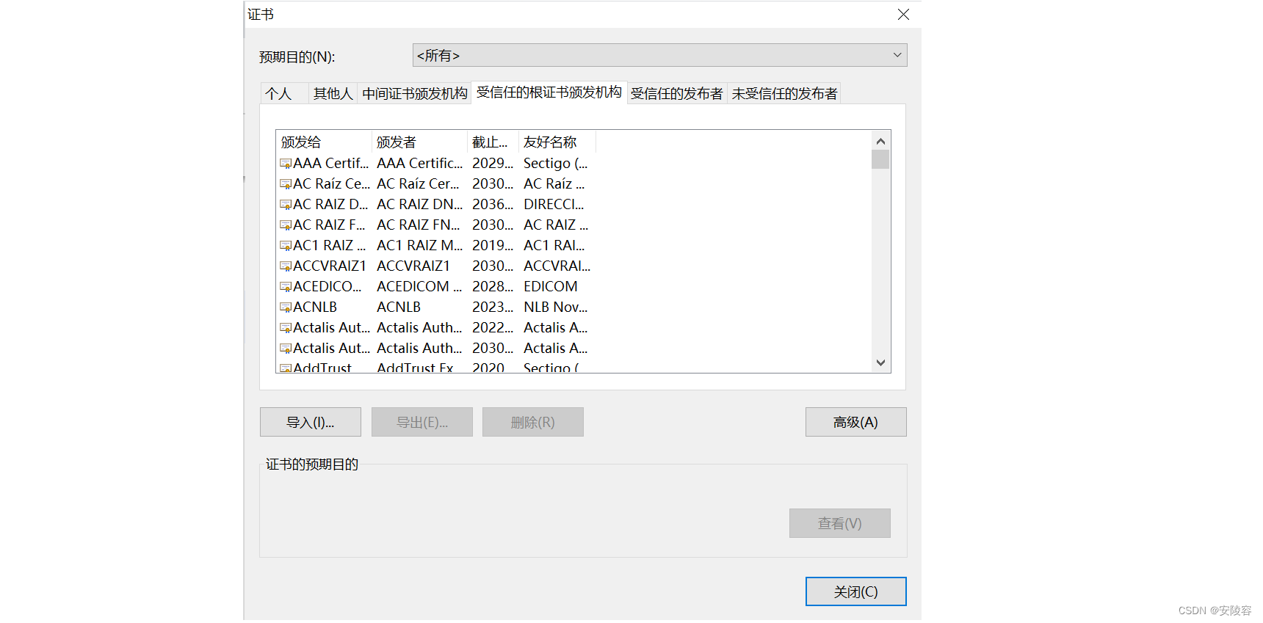This screenshot has width=1263, height=623.
Task: Select the ACNLB issued-to entry
Action: click(x=315, y=307)
